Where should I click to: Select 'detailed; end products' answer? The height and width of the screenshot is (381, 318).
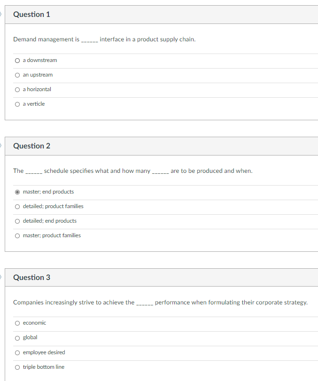click(x=17, y=221)
